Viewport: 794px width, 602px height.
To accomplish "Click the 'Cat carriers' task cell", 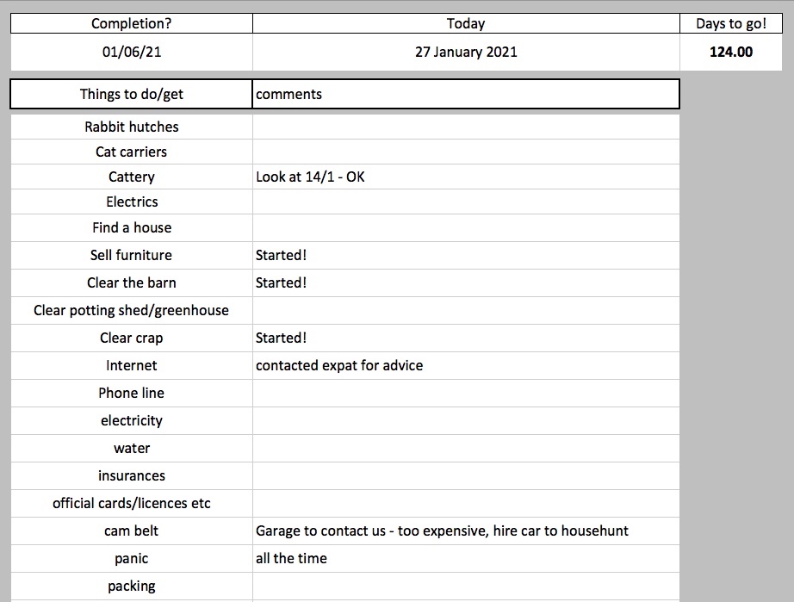I will click(x=132, y=152).
